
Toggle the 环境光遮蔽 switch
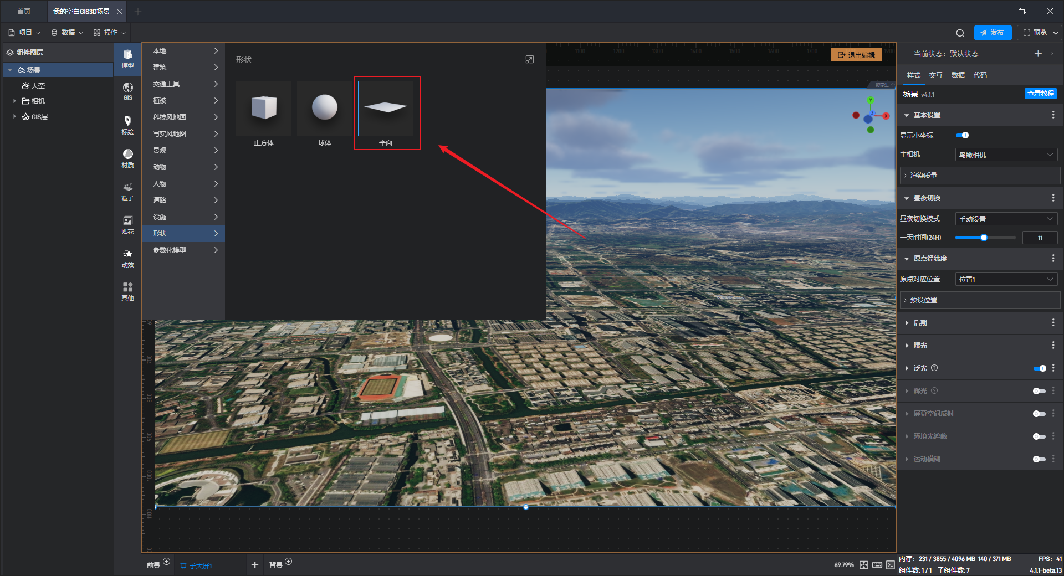pyautogui.click(x=1040, y=436)
